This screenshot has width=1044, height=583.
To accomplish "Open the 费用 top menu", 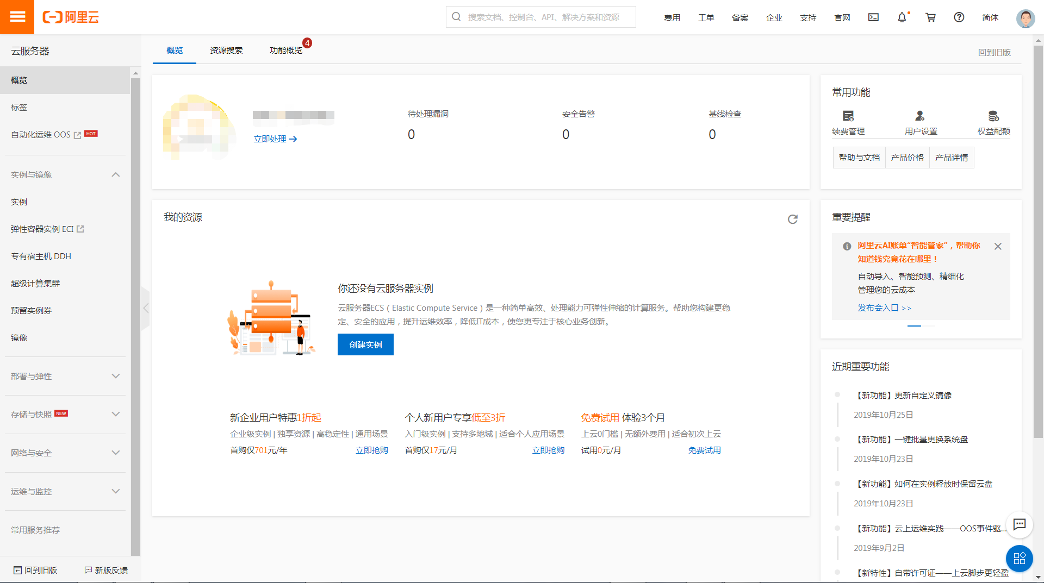I will pyautogui.click(x=672, y=17).
